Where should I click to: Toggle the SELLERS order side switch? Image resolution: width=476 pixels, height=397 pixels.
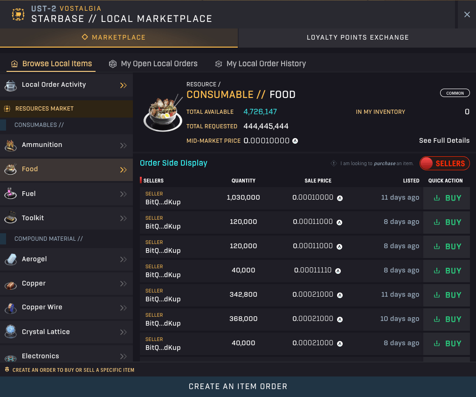tap(444, 163)
